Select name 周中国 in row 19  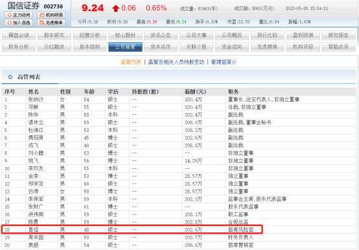(36, 238)
